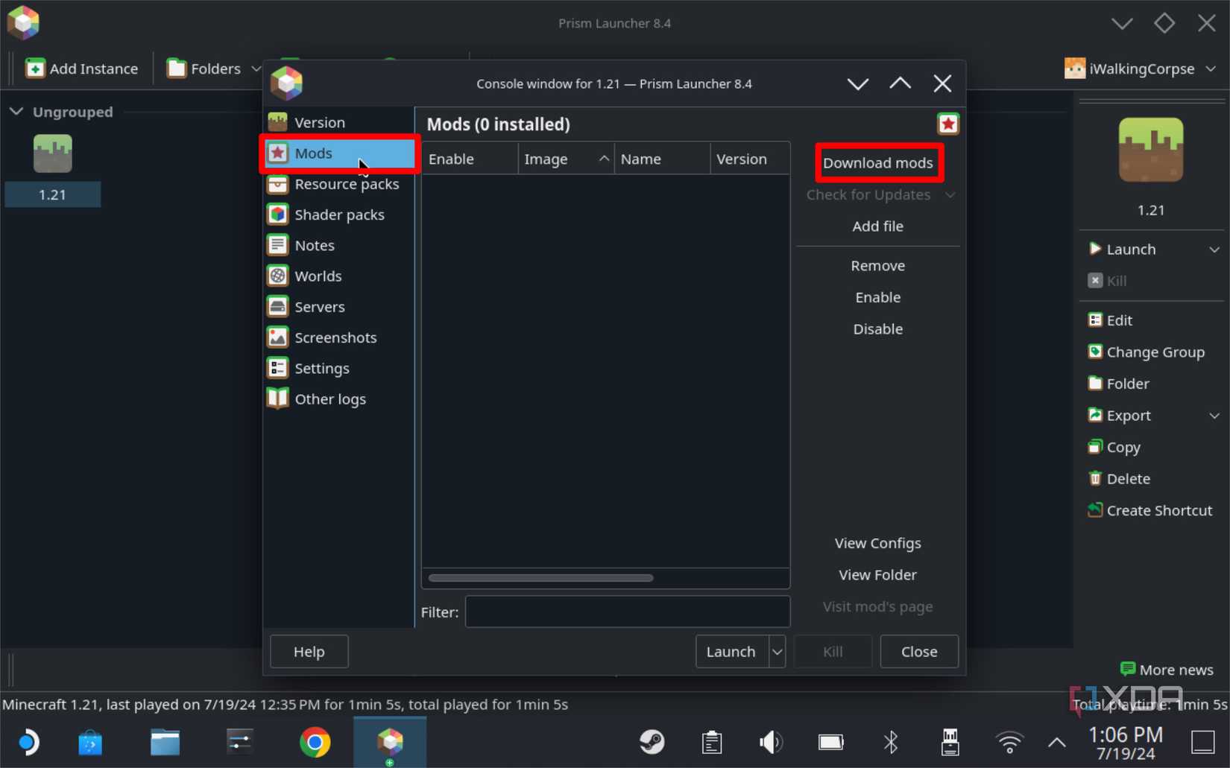The image size is (1230, 768).
Task: Open the Launch dropdown arrow in the console window
Action: (x=777, y=651)
